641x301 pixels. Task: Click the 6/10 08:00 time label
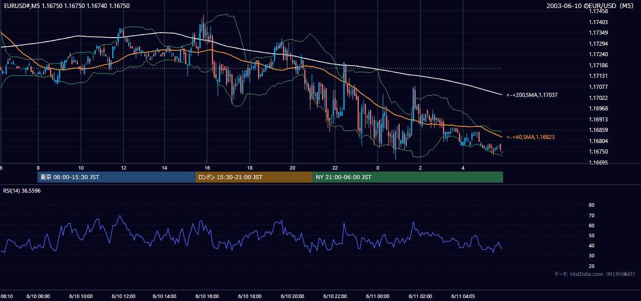point(38,296)
